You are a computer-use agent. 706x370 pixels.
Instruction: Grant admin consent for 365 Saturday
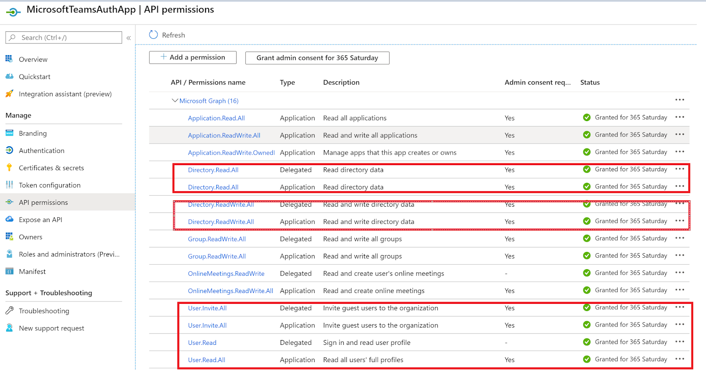(317, 58)
